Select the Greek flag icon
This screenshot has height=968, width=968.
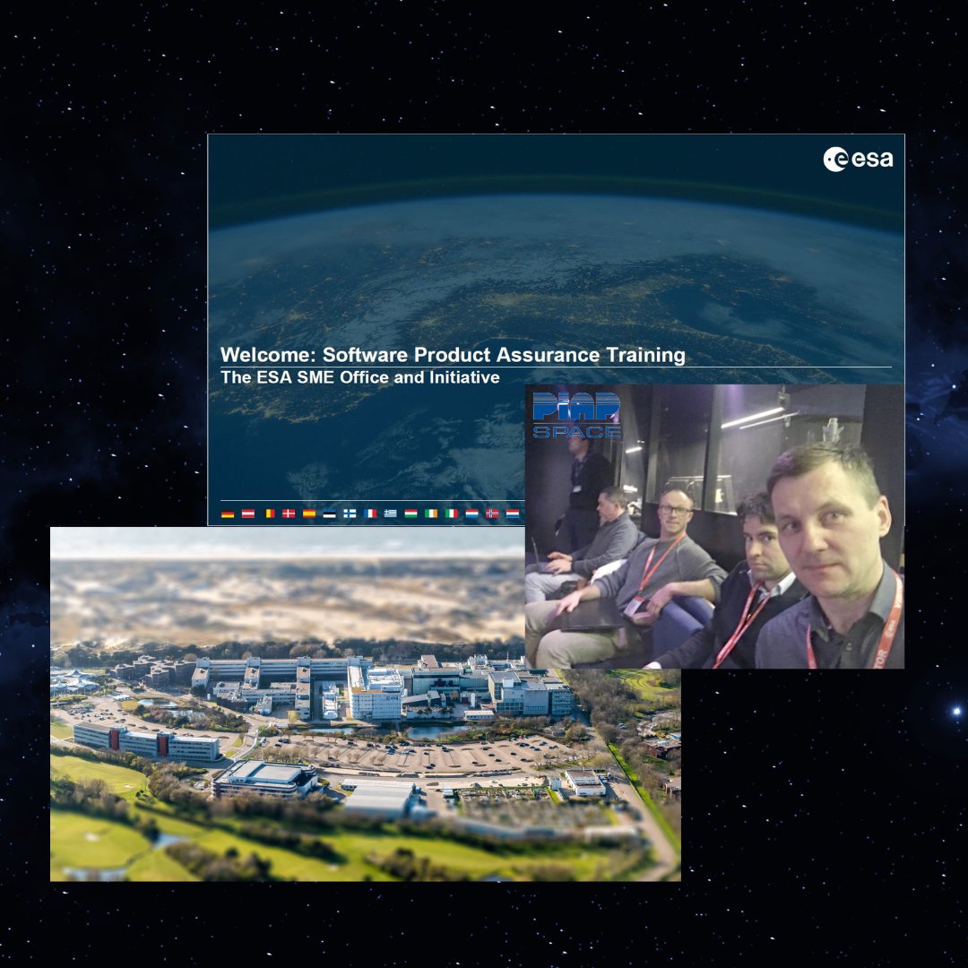pyautogui.click(x=391, y=514)
